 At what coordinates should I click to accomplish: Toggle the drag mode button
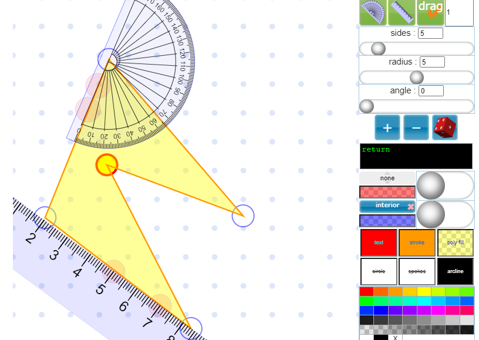coord(430,12)
